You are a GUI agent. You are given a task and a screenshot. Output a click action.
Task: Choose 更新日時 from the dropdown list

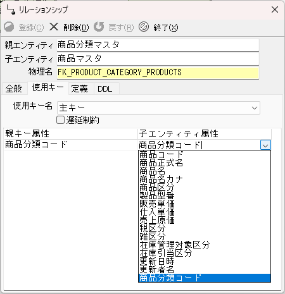[205, 261]
